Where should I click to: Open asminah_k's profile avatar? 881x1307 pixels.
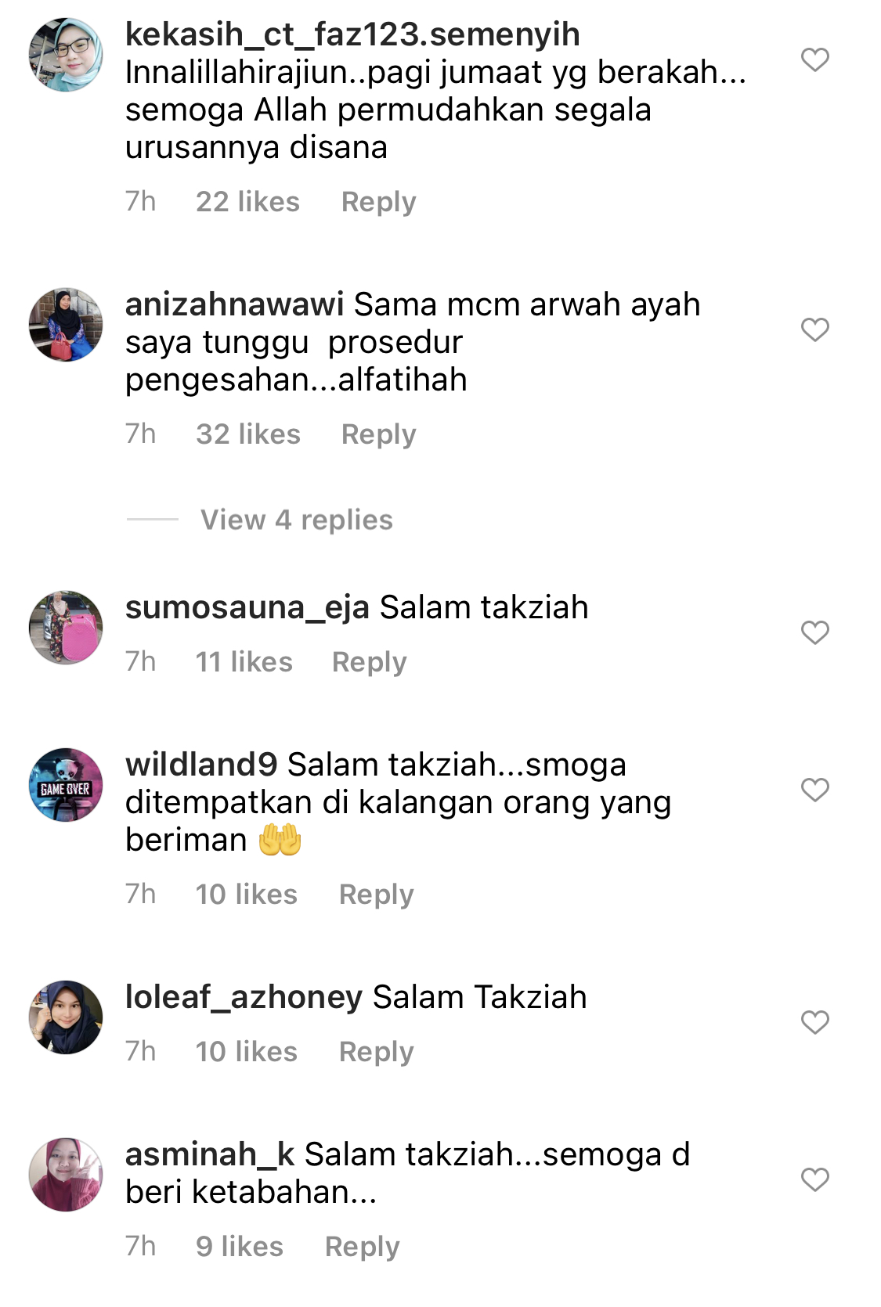tap(66, 1175)
